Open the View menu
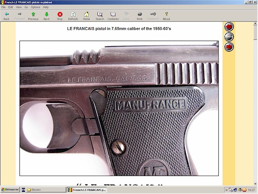 pyautogui.click(x=18, y=7)
